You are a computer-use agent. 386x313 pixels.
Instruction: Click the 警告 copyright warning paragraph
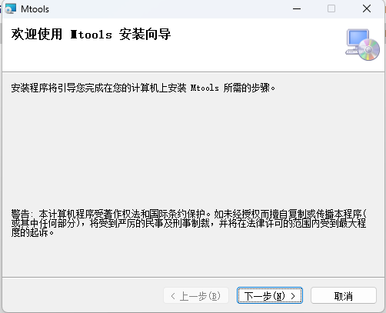[x=189, y=223]
